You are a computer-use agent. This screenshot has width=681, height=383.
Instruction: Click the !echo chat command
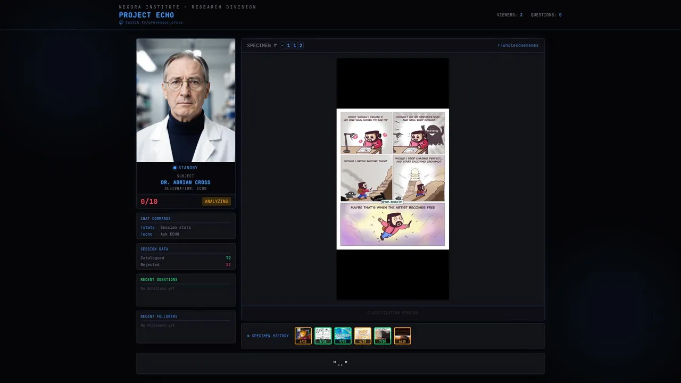146,234
